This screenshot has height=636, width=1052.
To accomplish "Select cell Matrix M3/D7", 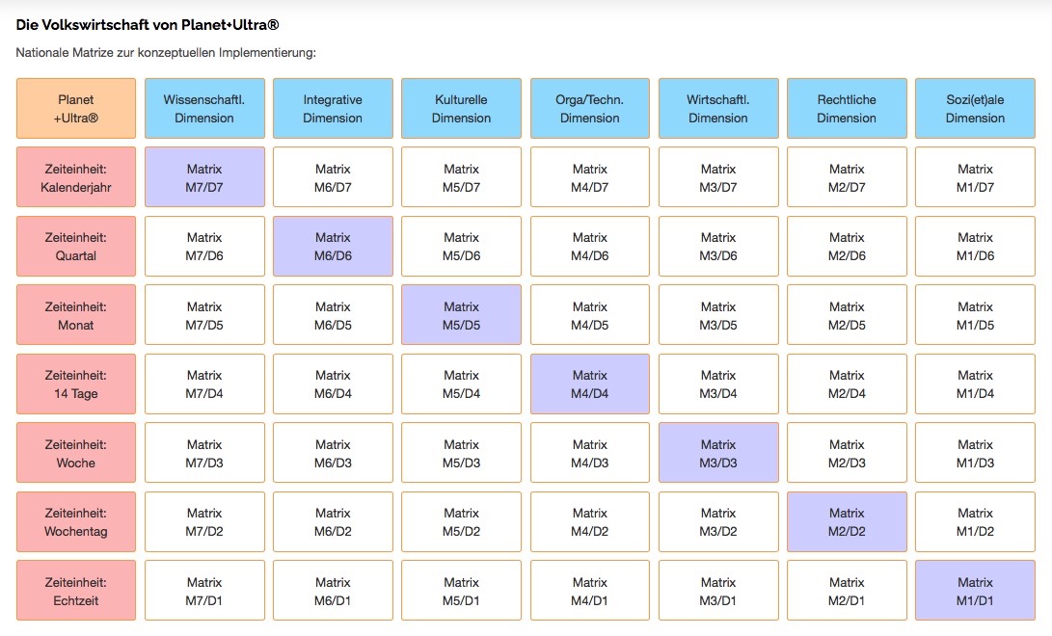I will click(718, 177).
